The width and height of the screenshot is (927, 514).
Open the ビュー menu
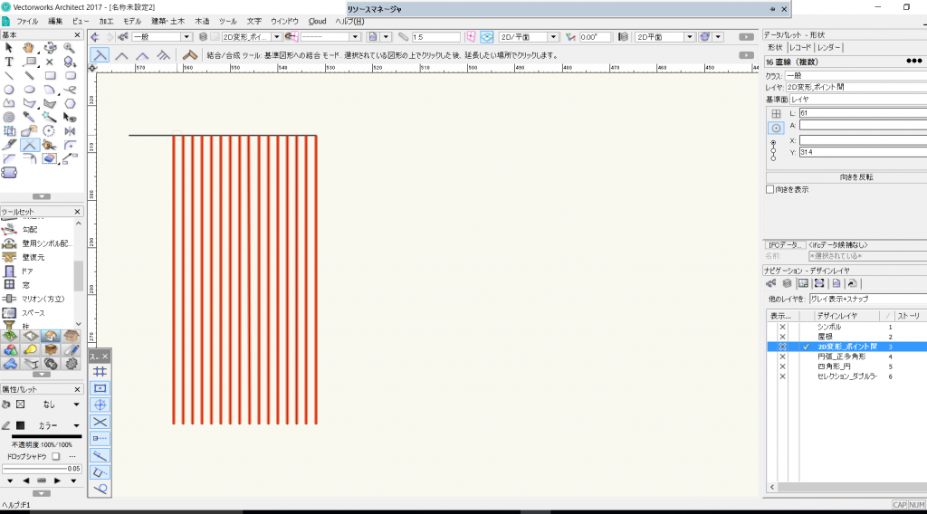[81, 22]
